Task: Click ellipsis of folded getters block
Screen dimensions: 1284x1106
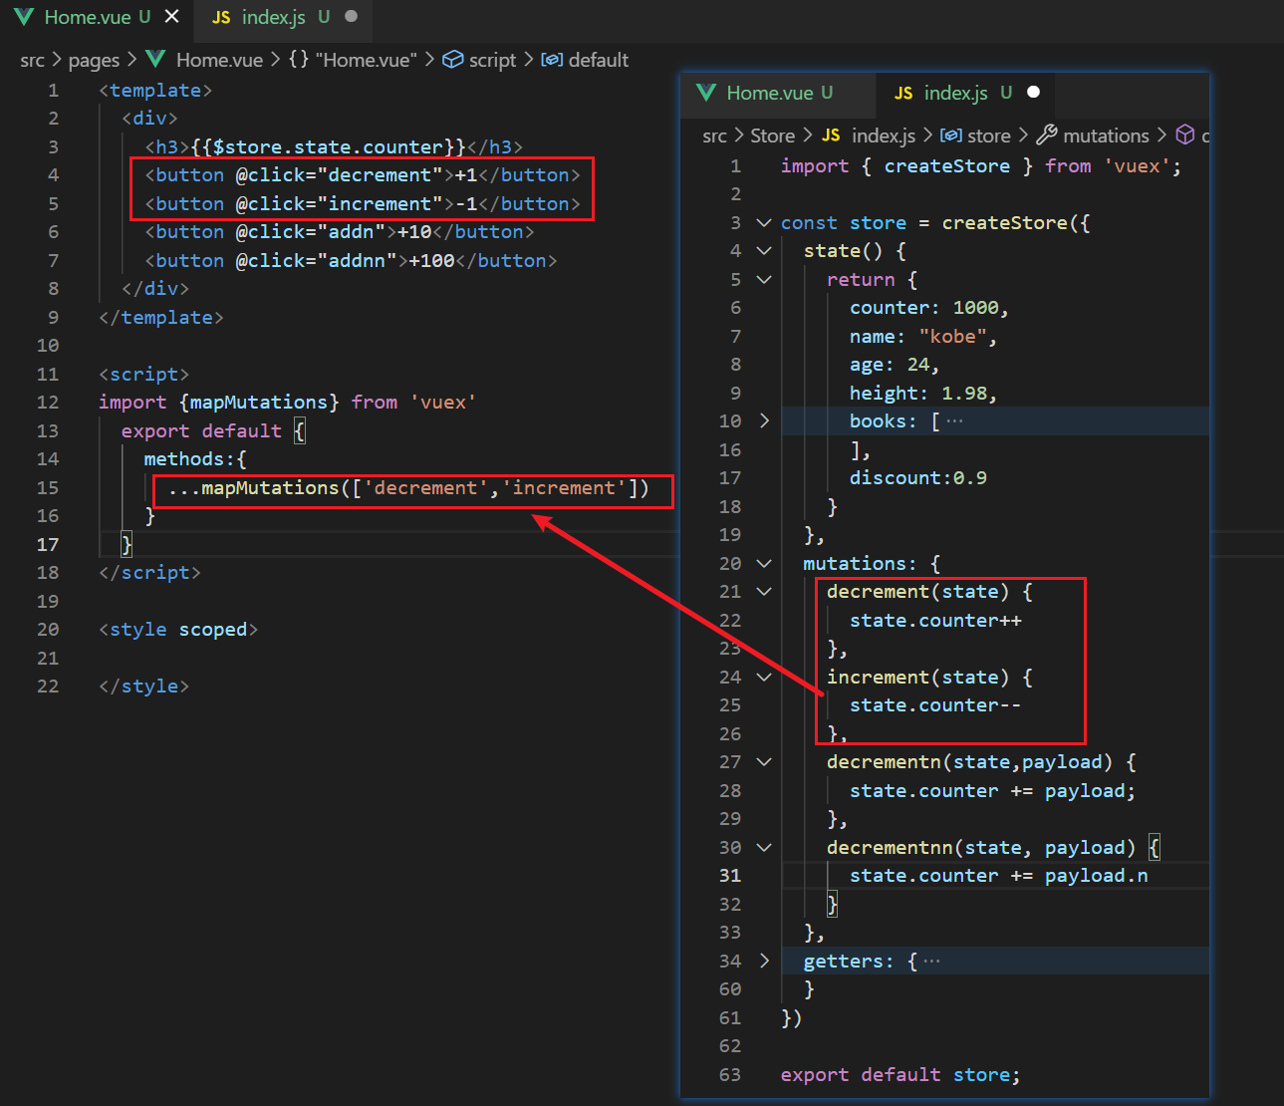Action: click(931, 962)
